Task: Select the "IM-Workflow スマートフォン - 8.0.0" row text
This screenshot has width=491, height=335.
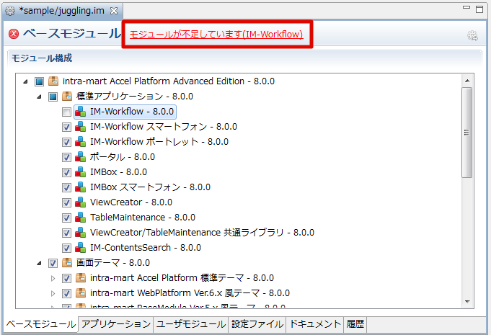Action: [x=164, y=127]
